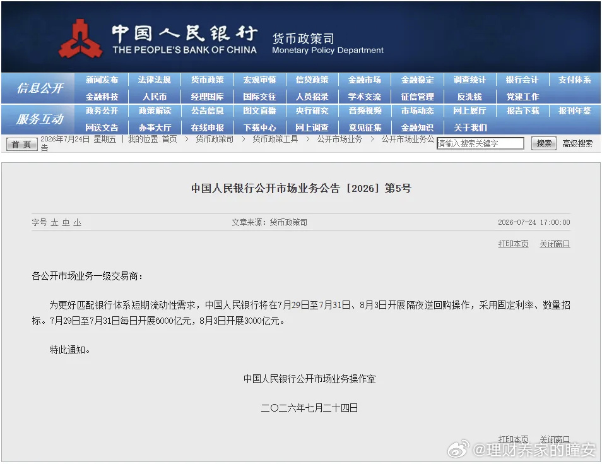Screen dimensions: 602x464
Task: Set font size to 大 (large)
Action: [54, 223]
